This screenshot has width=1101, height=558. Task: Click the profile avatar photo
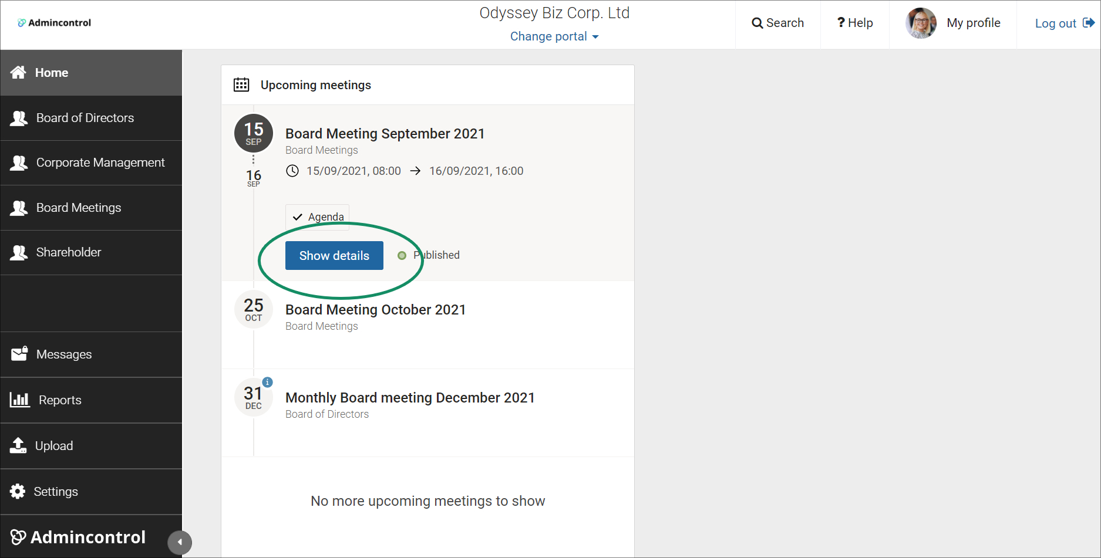(x=921, y=23)
